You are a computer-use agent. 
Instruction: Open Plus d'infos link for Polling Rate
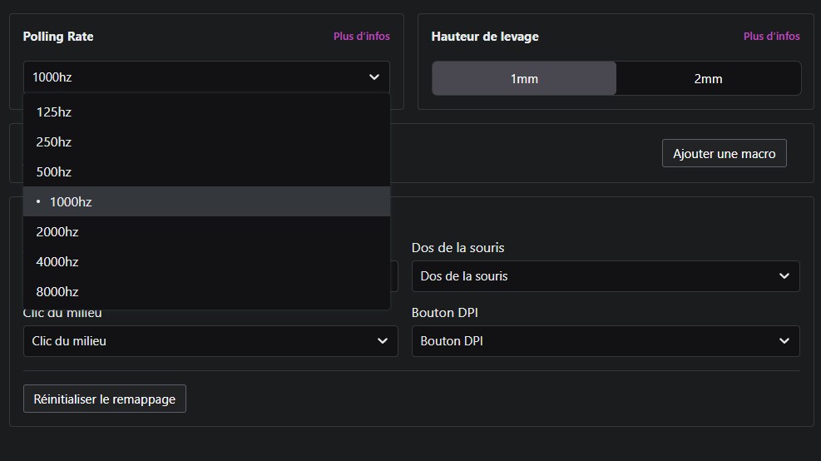pos(361,36)
